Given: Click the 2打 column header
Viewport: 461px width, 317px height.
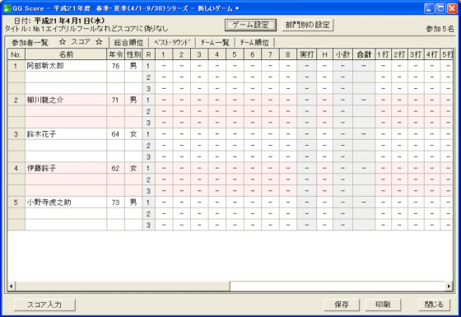Looking at the screenshot, I should tap(399, 54).
